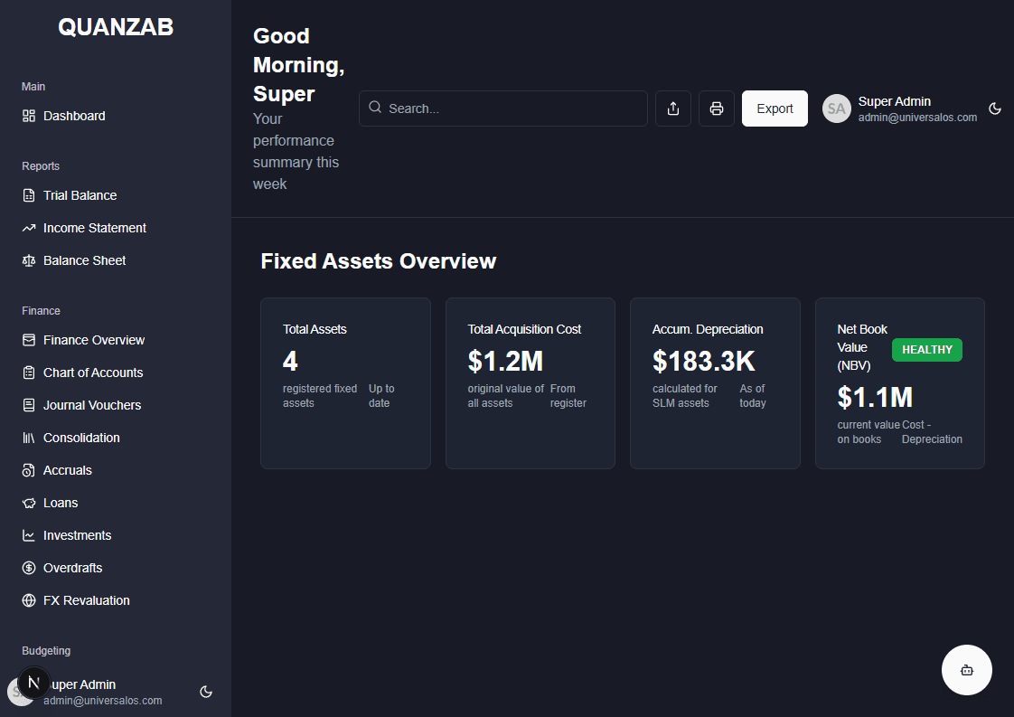Image resolution: width=1014 pixels, height=717 pixels.
Task: Click Super Admin name in header
Action: (895, 101)
